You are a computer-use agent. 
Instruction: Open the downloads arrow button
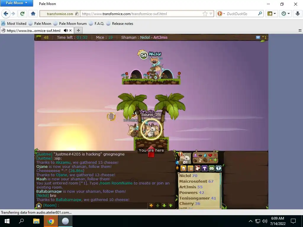pyautogui.click(x=297, y=14)
